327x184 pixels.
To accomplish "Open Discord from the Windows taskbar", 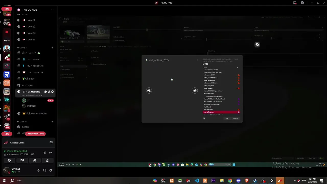I will [238, 181].
